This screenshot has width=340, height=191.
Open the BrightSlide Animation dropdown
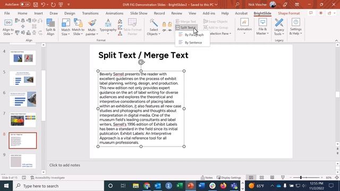[x=244, y=27]
